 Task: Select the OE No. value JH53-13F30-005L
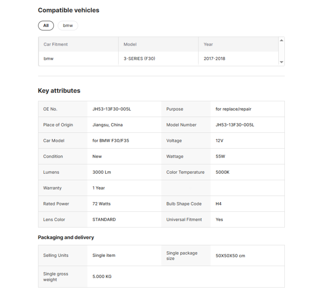pyautogui.click(x=112, y=109)
